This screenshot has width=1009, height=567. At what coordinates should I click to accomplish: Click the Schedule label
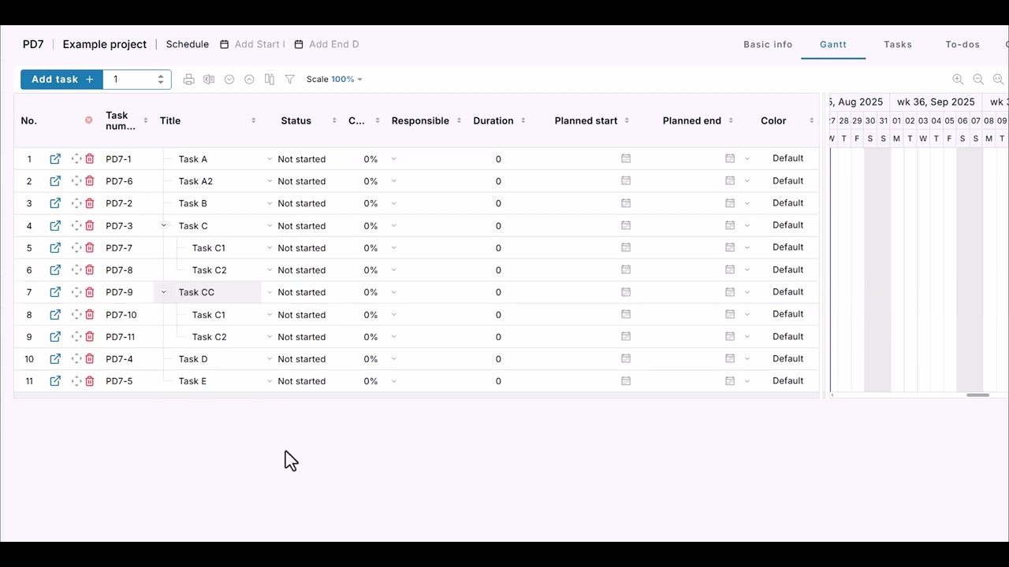click(188, 45)
